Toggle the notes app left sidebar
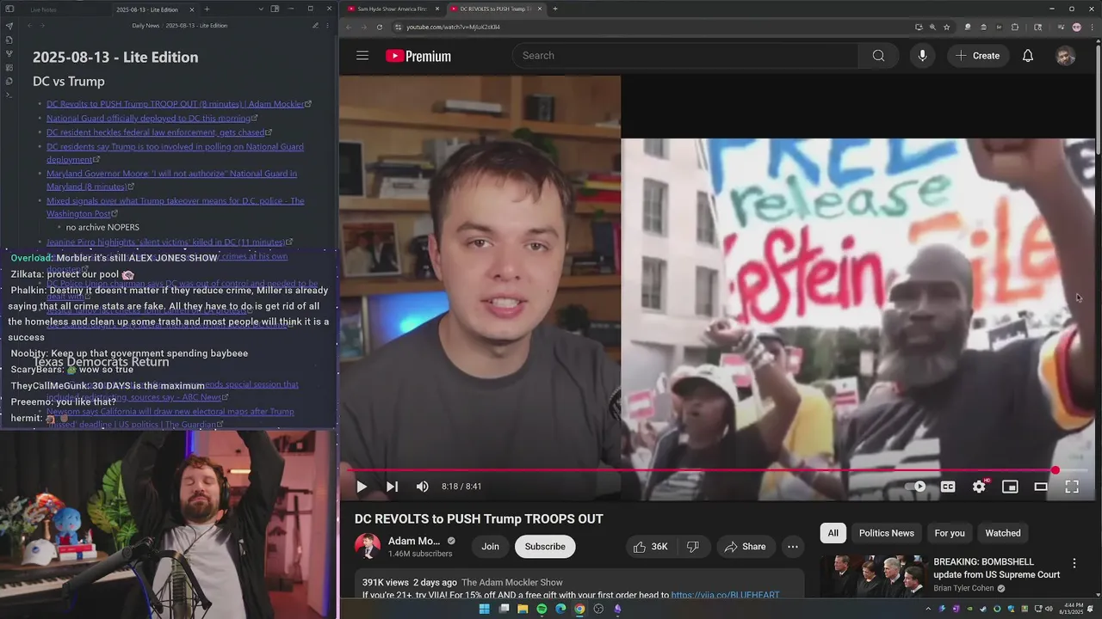 click(9, 9)
